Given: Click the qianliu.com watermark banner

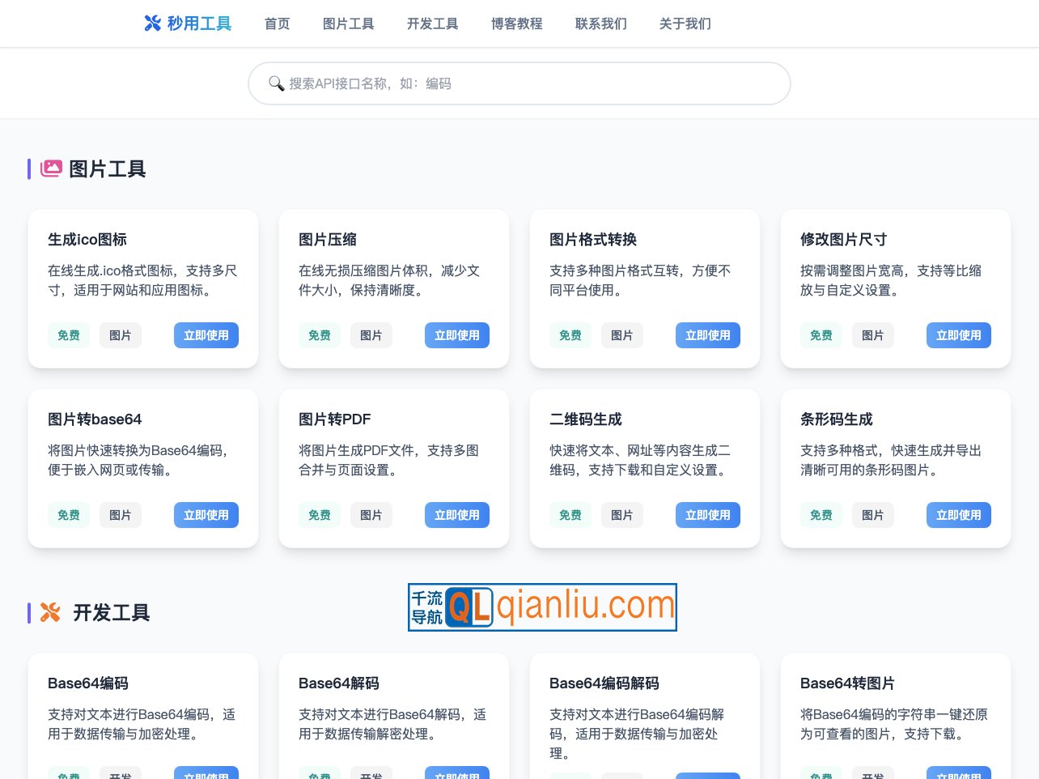Looking at the screenshot, I should tap(542, 607).
